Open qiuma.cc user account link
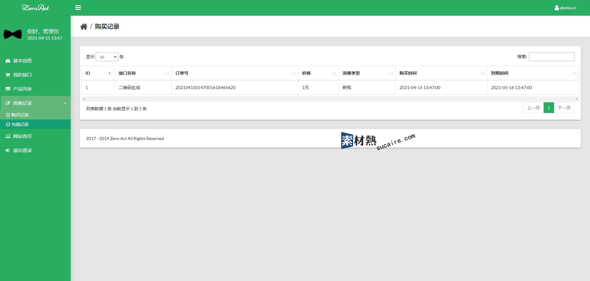 (565, 8)
